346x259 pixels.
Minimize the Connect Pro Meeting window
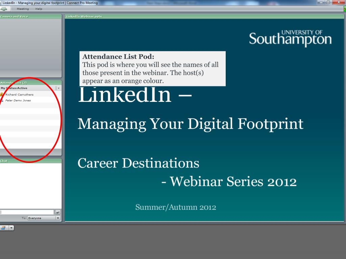pyautogui.click(x=321, y=2)
